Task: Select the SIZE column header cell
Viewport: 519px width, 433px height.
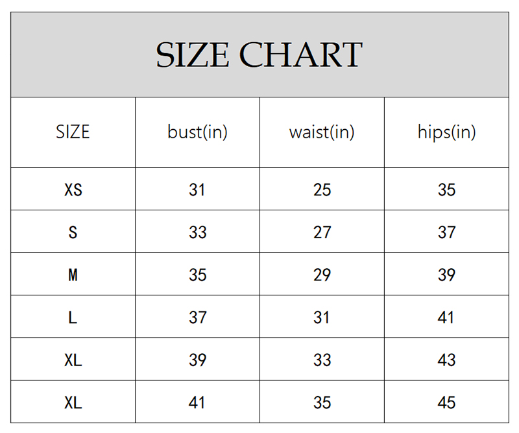Action: tap(73, 132)
